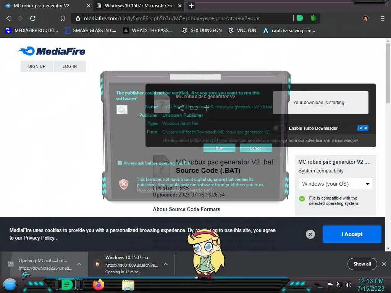Open VNC FUN bookmark
The height and width of the screenshot is (293, 391).
[x=242, y=31]
